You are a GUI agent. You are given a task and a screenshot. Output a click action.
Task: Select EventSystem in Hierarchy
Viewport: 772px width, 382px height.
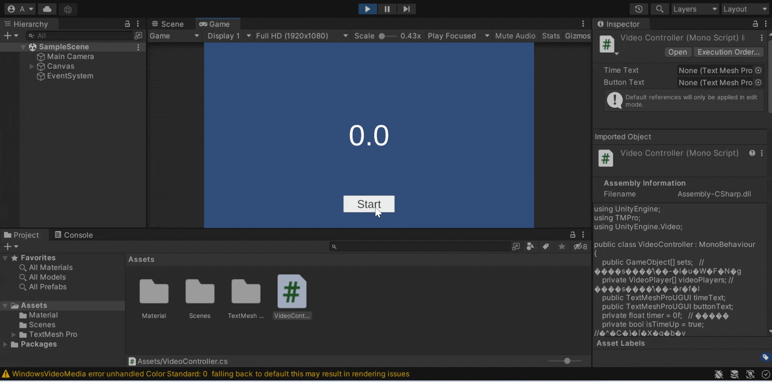click(70, 76)
